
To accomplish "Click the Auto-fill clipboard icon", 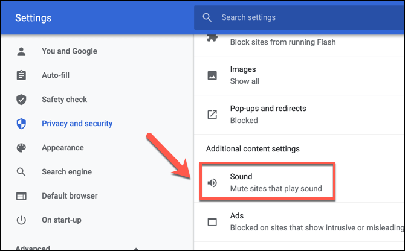I will 21,75.
